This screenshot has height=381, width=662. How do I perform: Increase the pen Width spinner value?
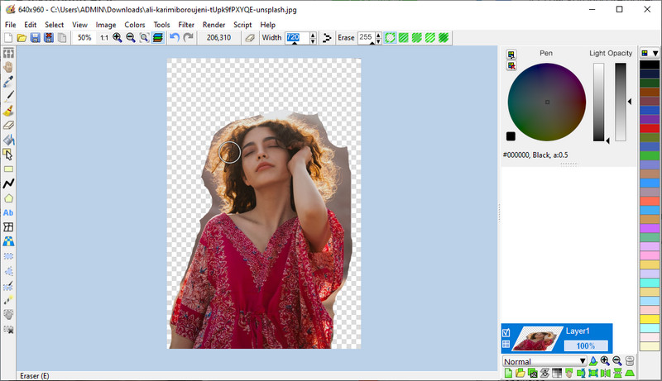tap(313, 35)
